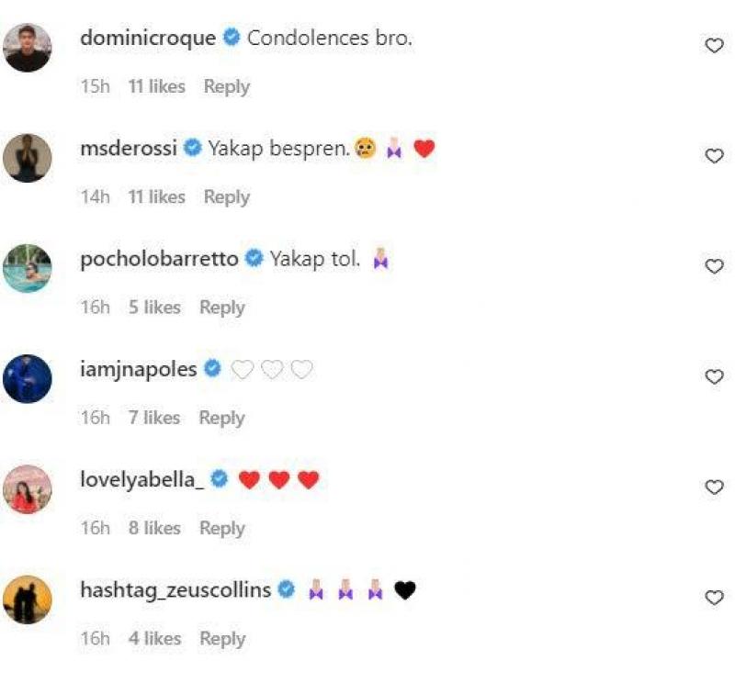Viewport: 735px width, 683px height.
Task: Tap the heart beside hashtag_zeuscollins' comment
Action: pyautogui.click(x=714, y=596)
